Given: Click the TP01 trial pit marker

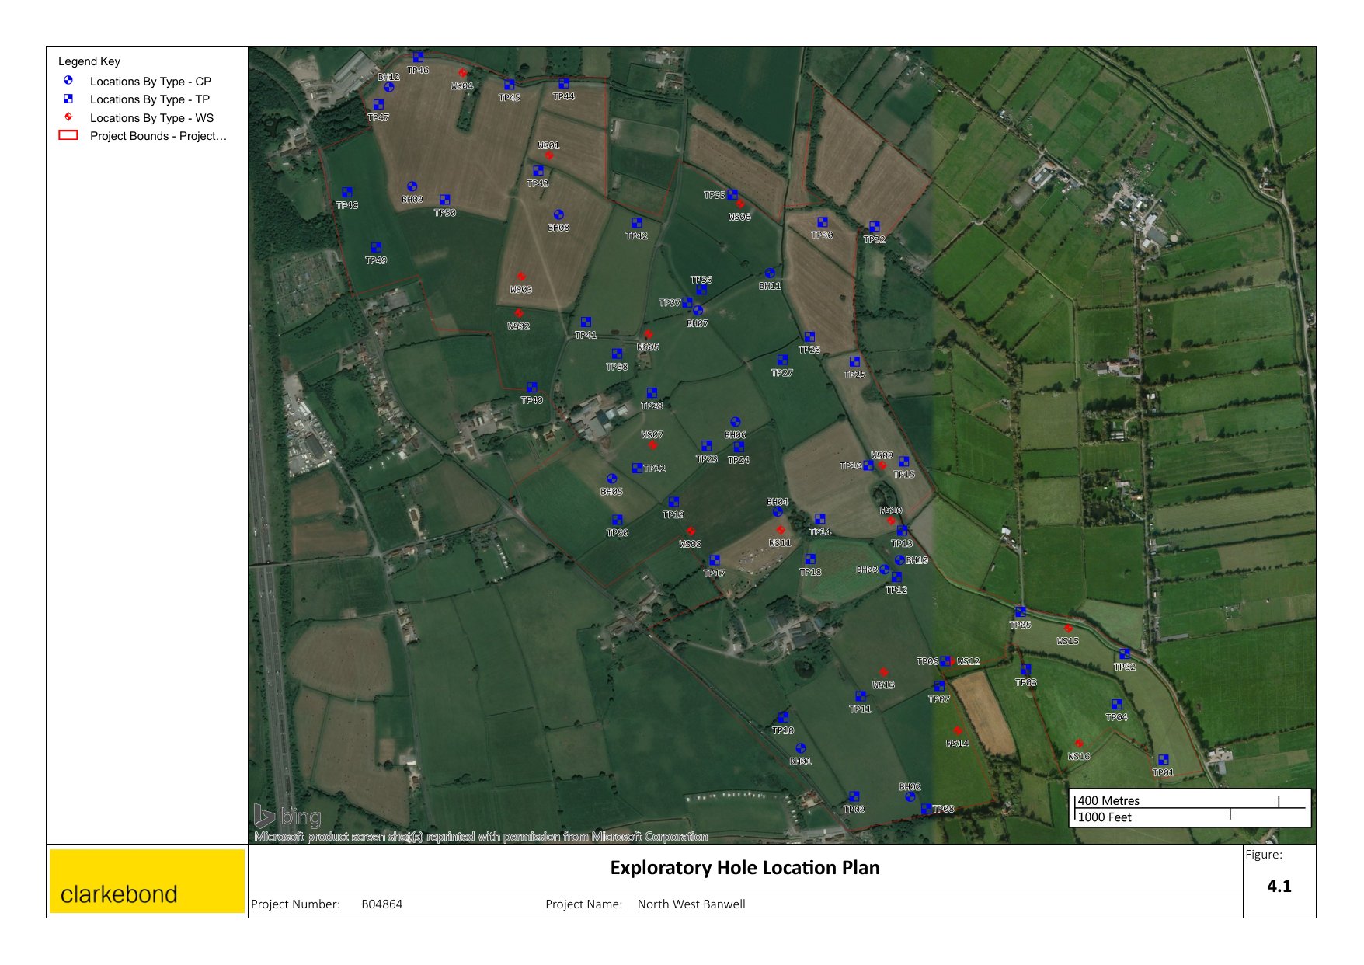Looking at the screenshot, I should click(x=1163, y=760).
